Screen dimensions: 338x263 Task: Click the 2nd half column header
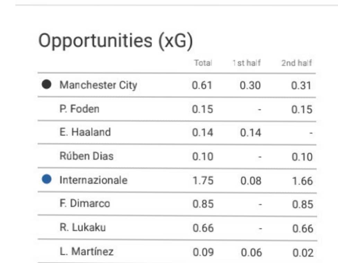coord(296,63)
